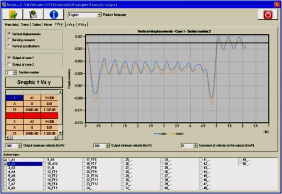
Task: Check the 11_B train checkbox
Action: click(44, 168)
